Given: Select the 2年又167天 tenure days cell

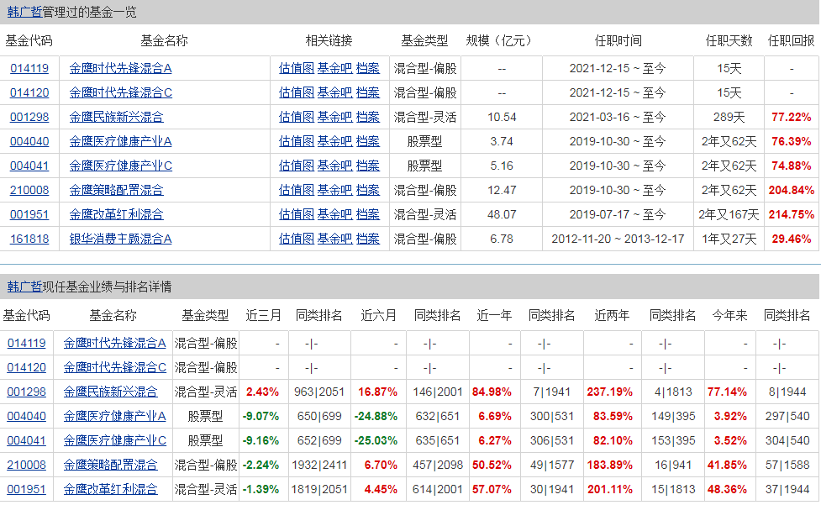Looking at the screenshot, I should pos(729,214).
